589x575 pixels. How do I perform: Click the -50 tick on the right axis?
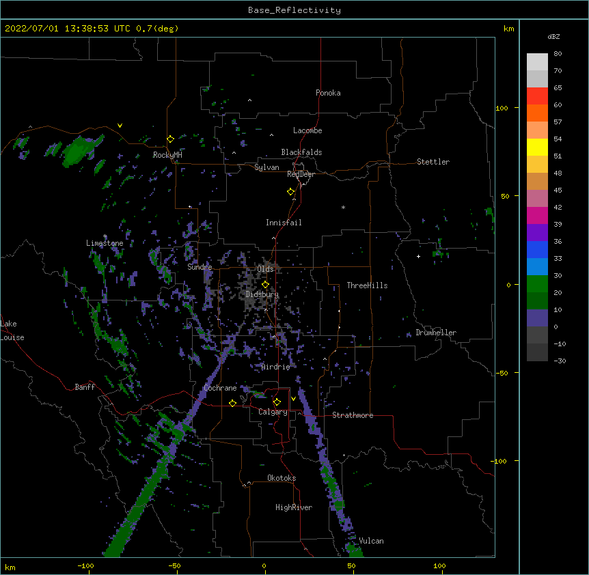(502, 373)
